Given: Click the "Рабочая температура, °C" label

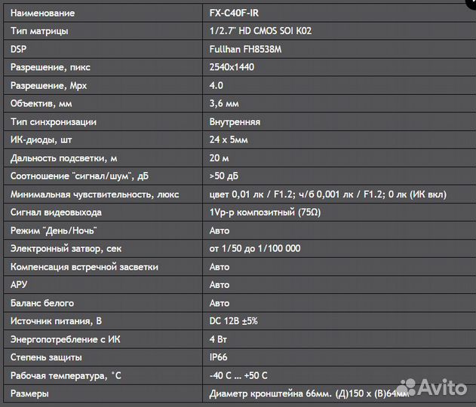Looking at the screenshot, I should tap(66, 375).
